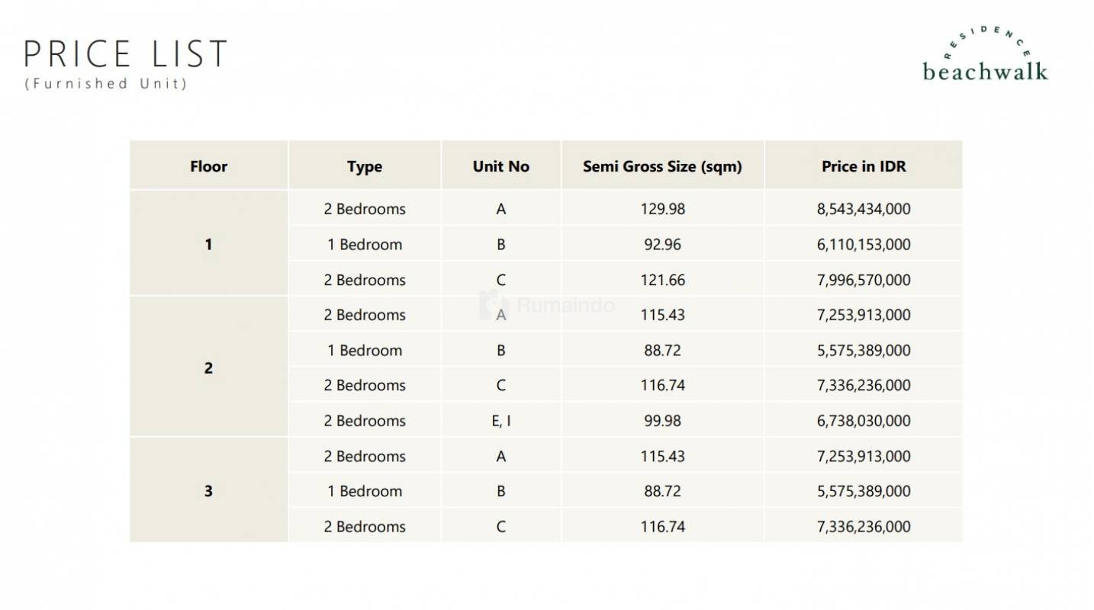The image size is (1094, 610).
Task: Click the price 6,738,030,000
Action: tap(864, 421)
